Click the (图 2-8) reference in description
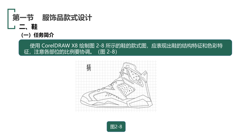Viewport: 244px width, 137px height. (107, 52)
